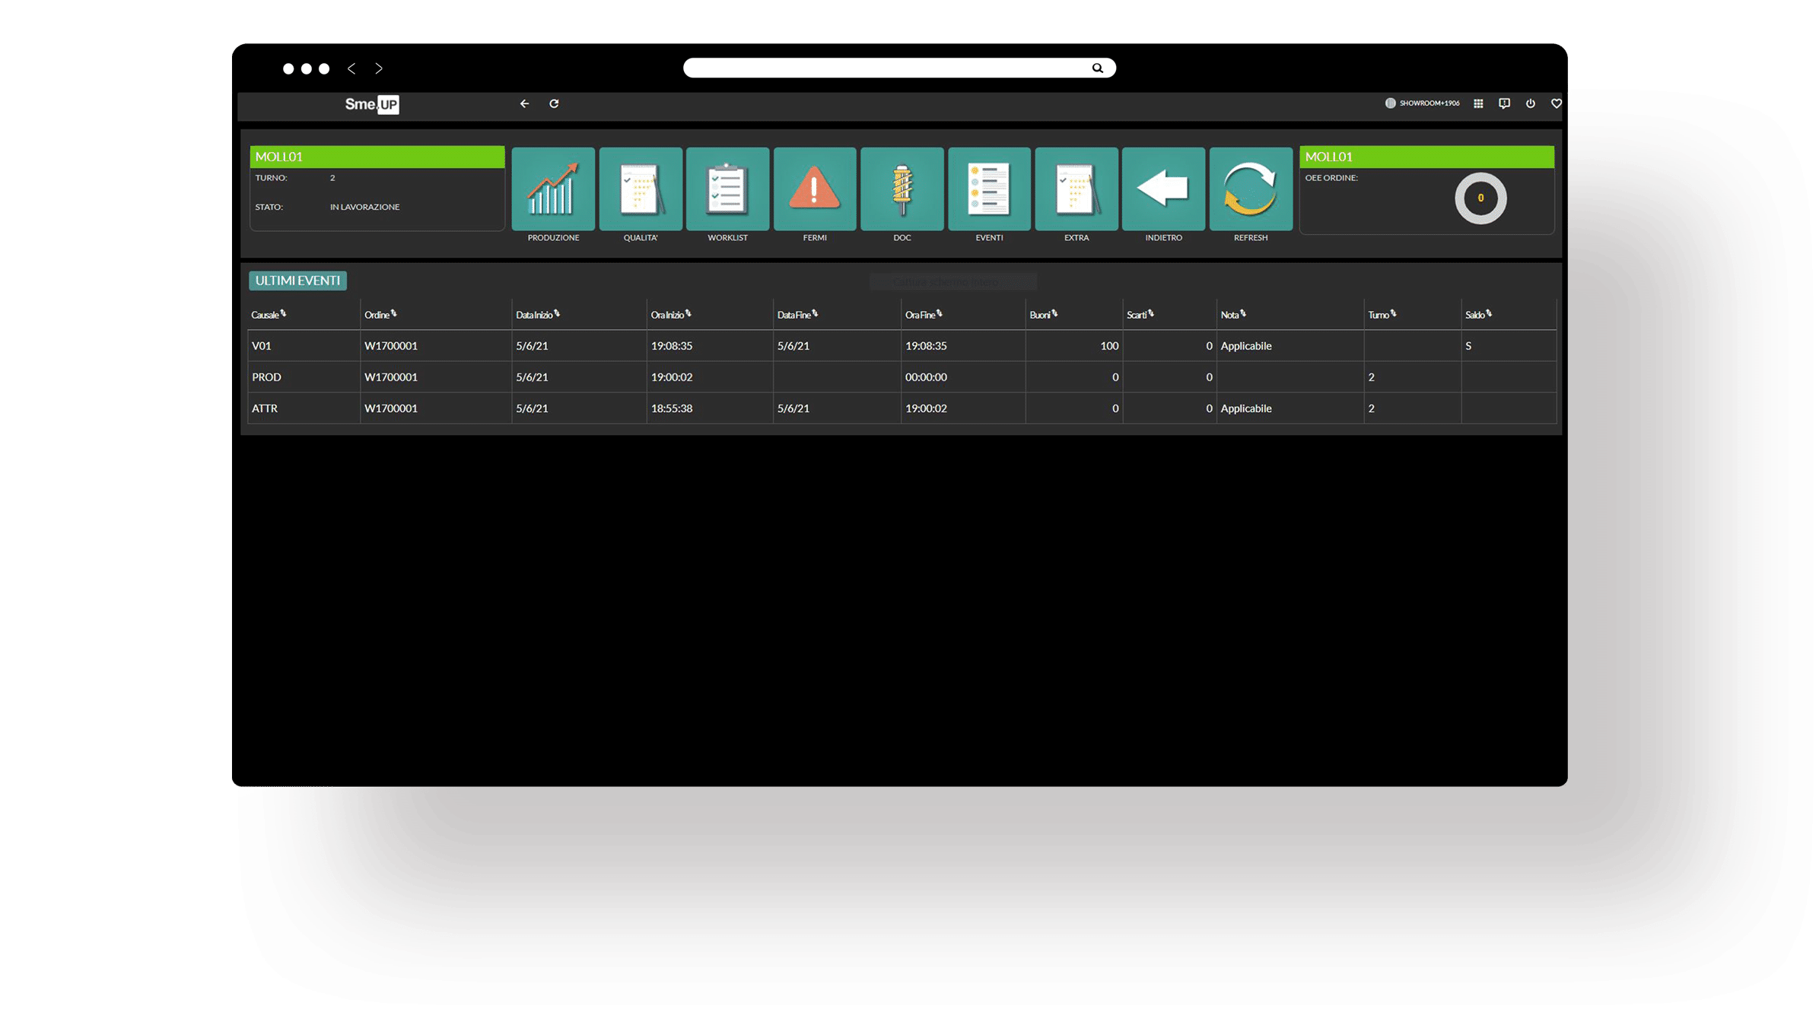Open the Qualita' checklist tile
This screenshot has width=1819, height=1009.
[641, 189]
